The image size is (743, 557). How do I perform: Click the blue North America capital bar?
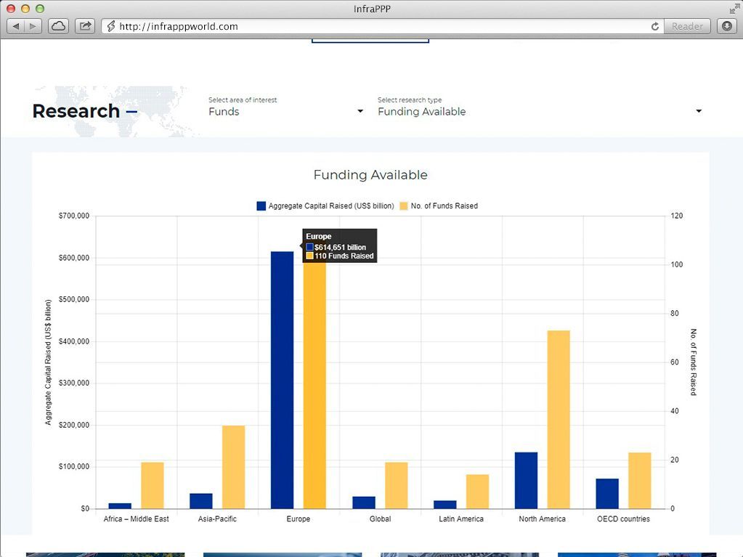coord(526,480)
